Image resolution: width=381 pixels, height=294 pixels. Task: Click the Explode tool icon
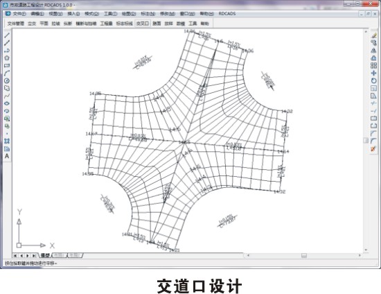[x=373, y=148]
